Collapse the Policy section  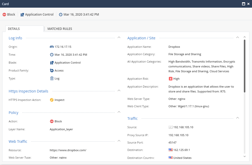(x=119, y=112)
